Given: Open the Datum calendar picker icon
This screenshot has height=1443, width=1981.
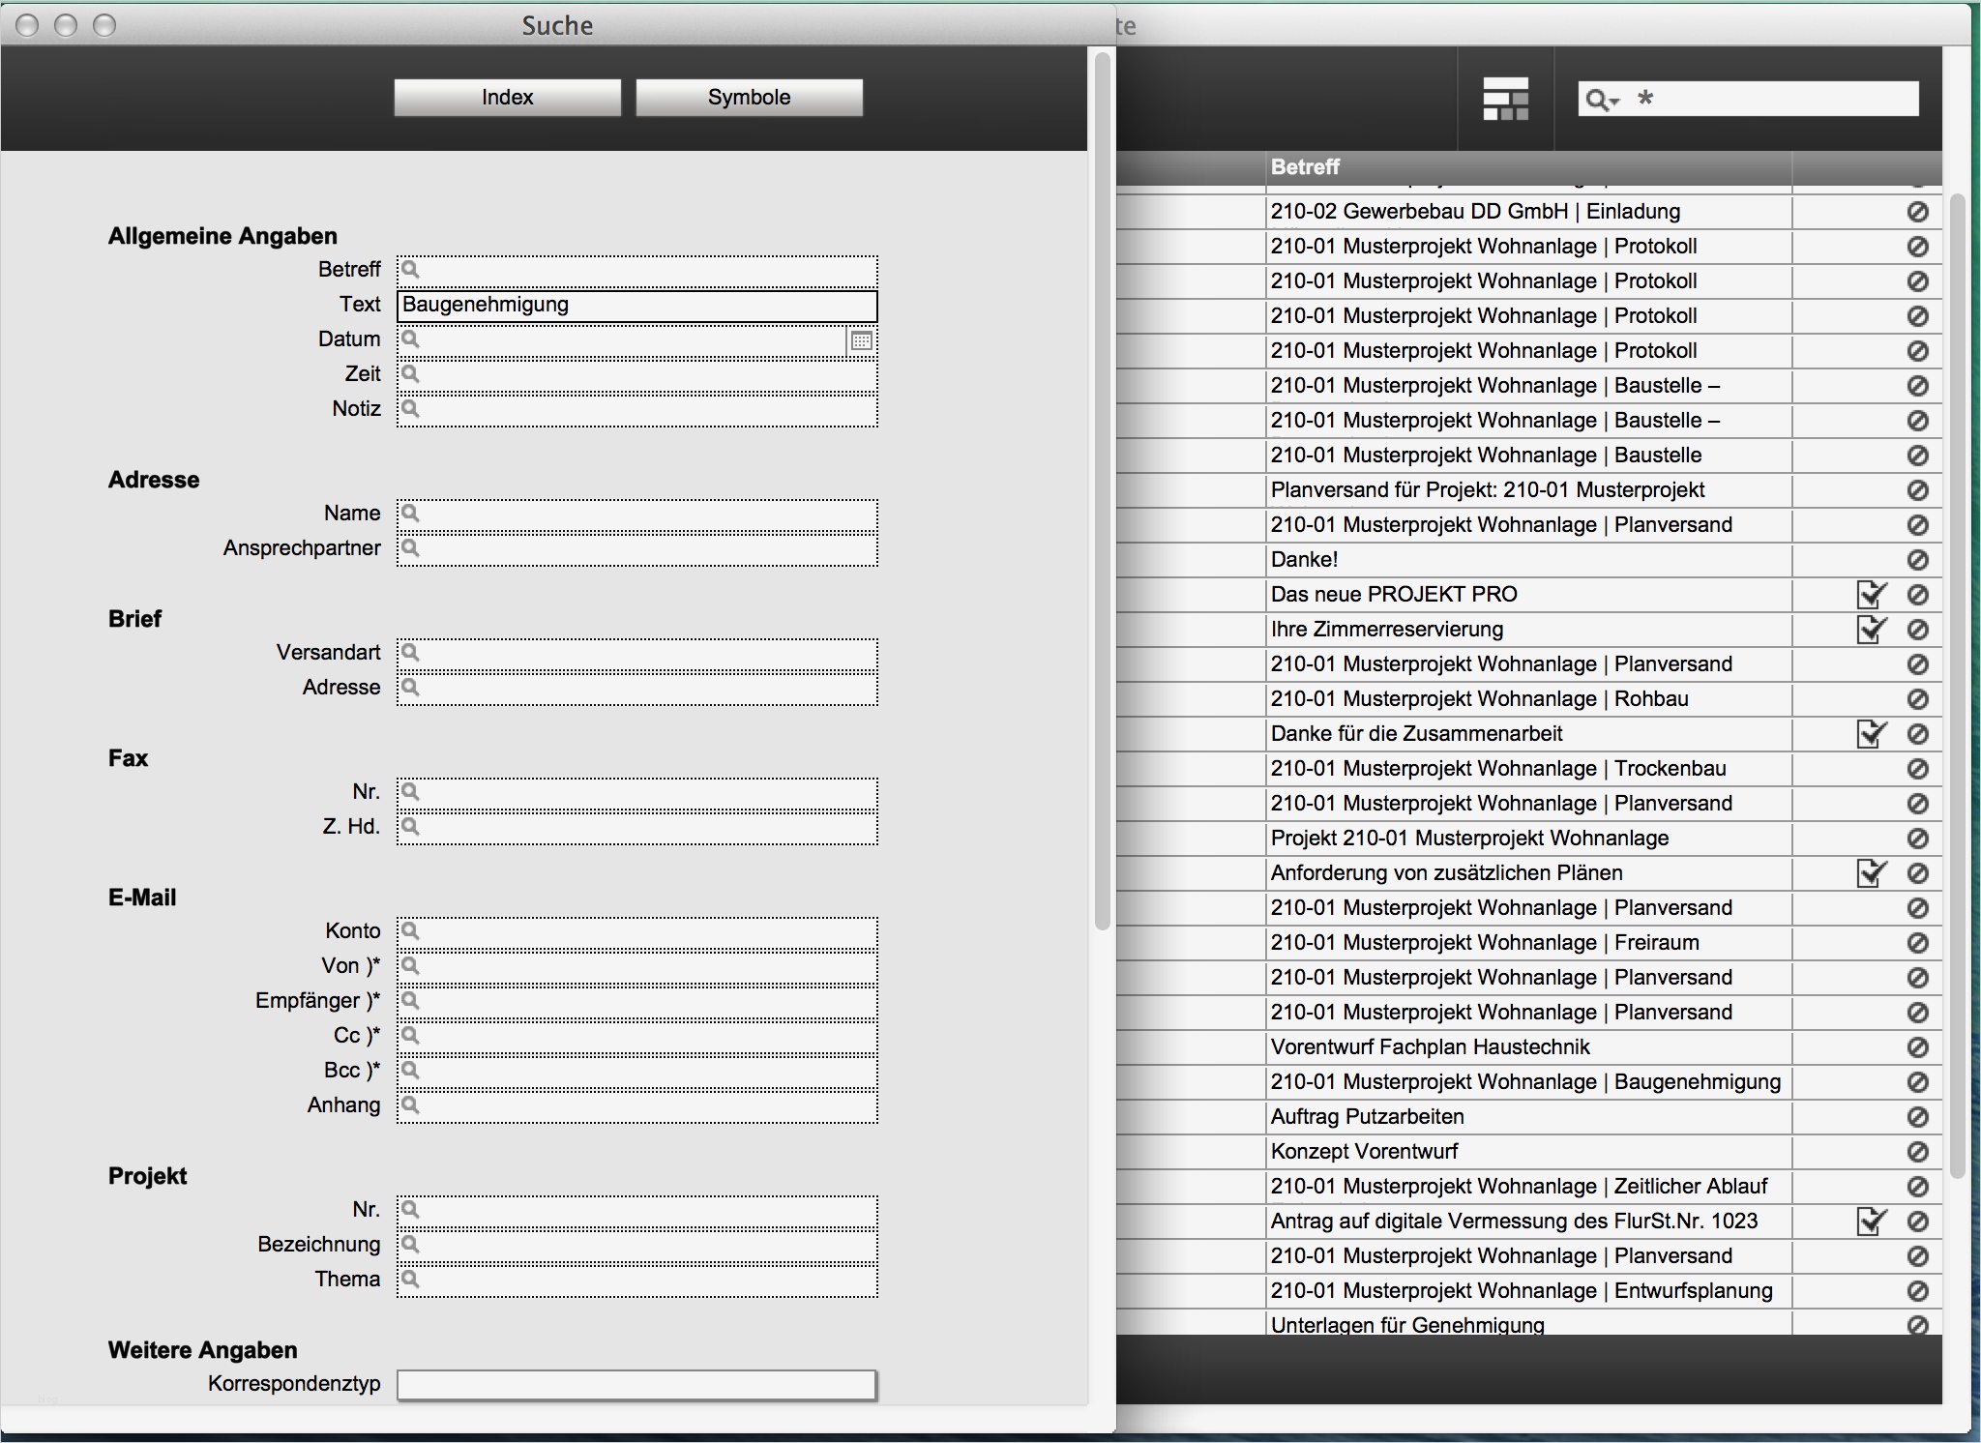Looking at the screenshot, I should [861, 340].
